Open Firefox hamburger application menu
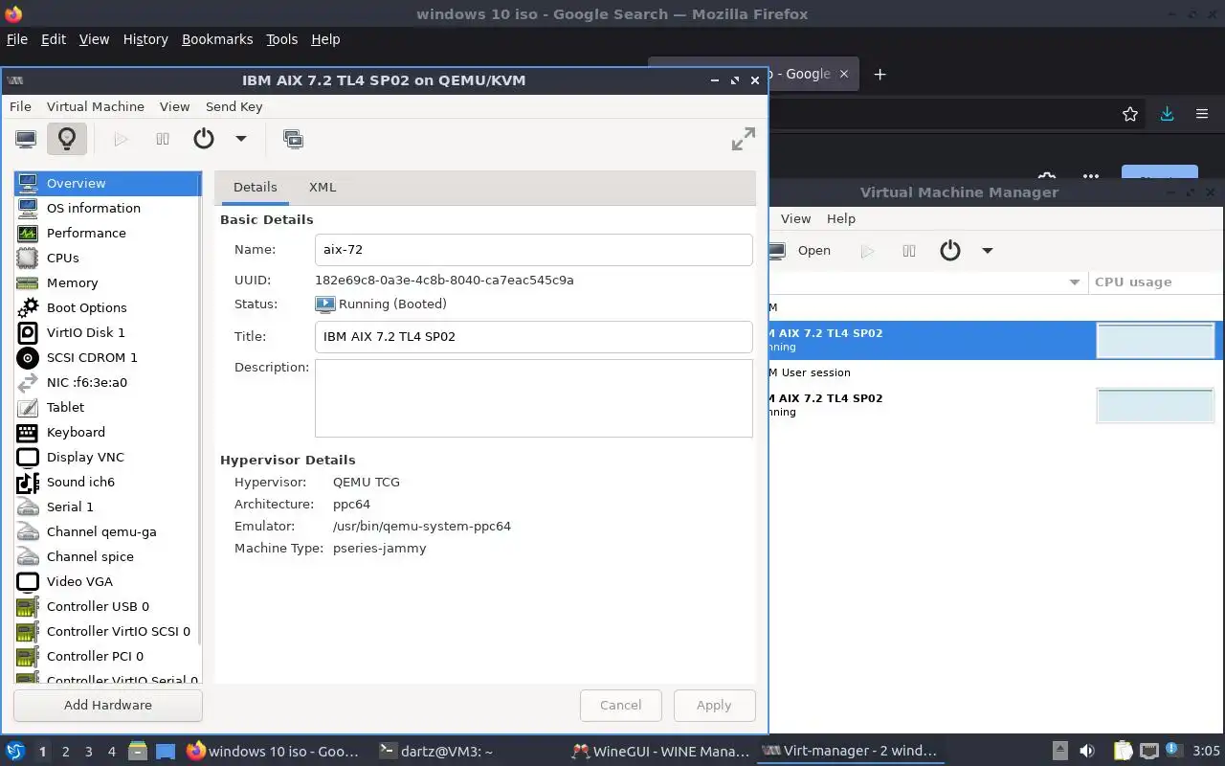Image resolution: width=1225 pixels, height=766 pixels. (x=1202, y=114)
